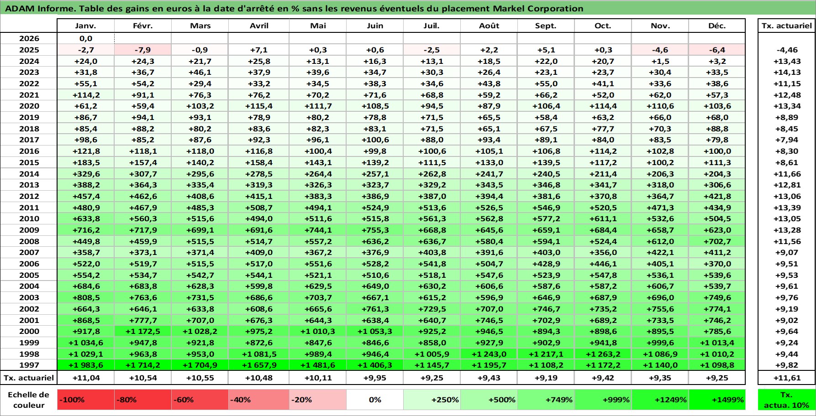Select the +14,13 actuarial rate for 2023
This screenshot has height=416, width=816.
click(787, 72)
